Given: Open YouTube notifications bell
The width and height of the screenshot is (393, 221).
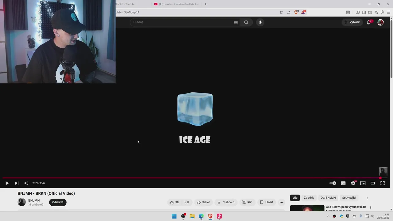Looking at the screenshot, I should coord(369,22).
